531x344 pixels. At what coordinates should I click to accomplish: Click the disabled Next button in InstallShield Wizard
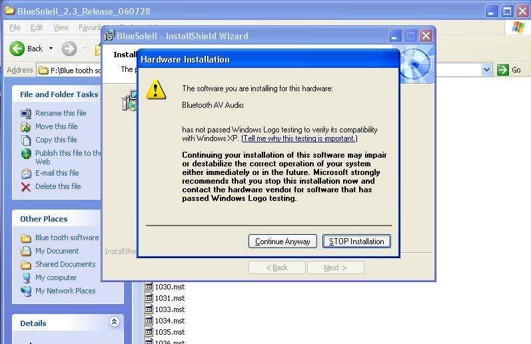pyautogui.click(x=336, y=267)
